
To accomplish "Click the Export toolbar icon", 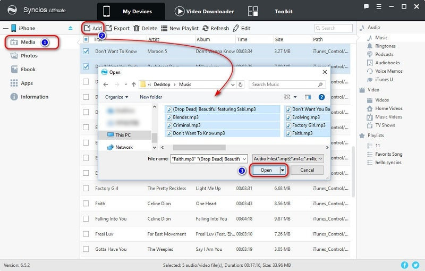I will [109, 28].
